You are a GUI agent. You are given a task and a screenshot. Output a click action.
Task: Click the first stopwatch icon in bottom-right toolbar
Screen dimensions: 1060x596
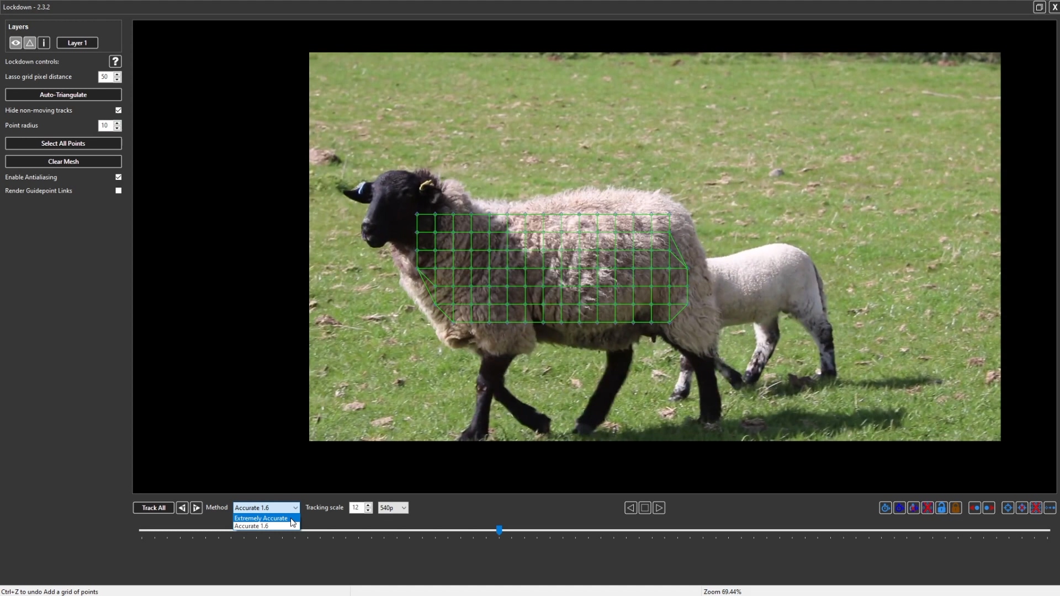coord(885,508)
